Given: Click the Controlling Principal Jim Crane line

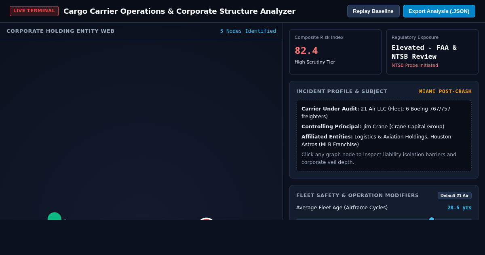Looking at the screenshot, I should point(373,127).
